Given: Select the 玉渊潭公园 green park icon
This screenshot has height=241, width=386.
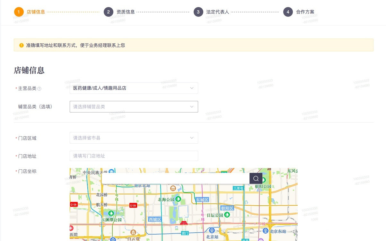Looking at the screenshot, I should (x=111, y=212).
